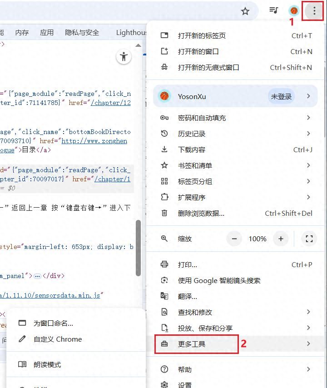Viewport: 327px width, 388px height.
Task: Select 打开新的标签页 menu entry
Action: pos(235,35)
